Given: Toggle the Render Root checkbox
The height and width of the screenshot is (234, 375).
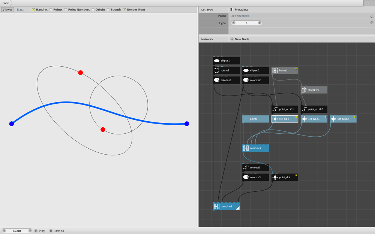Looking at the screenshot, I should (x=124, y=10).
